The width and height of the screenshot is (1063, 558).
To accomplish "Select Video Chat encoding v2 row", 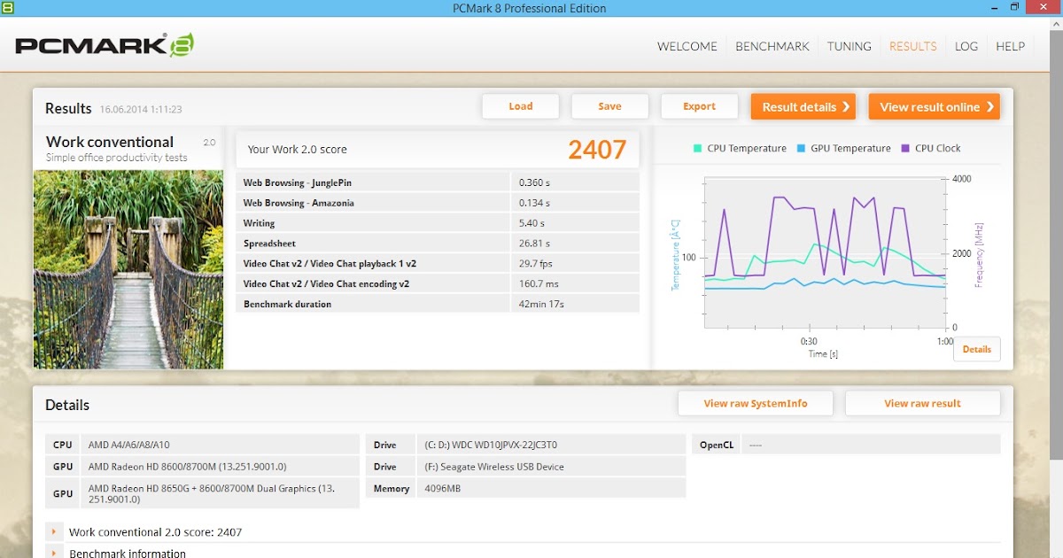I will click(438, 283).
